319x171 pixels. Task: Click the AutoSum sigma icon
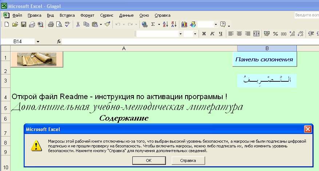pyautogui.click(x=153, y=24)
